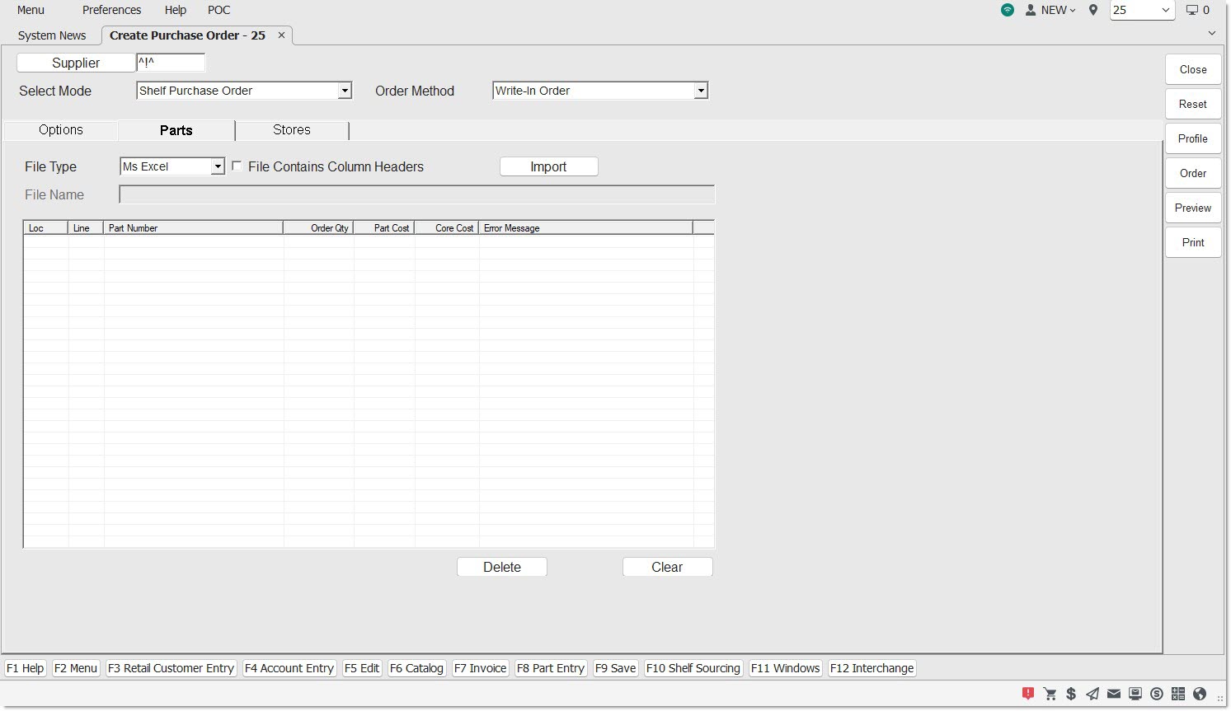Open the Order Method dropdown
This screenshot has width=1231, height=711.
click(701, 91)
